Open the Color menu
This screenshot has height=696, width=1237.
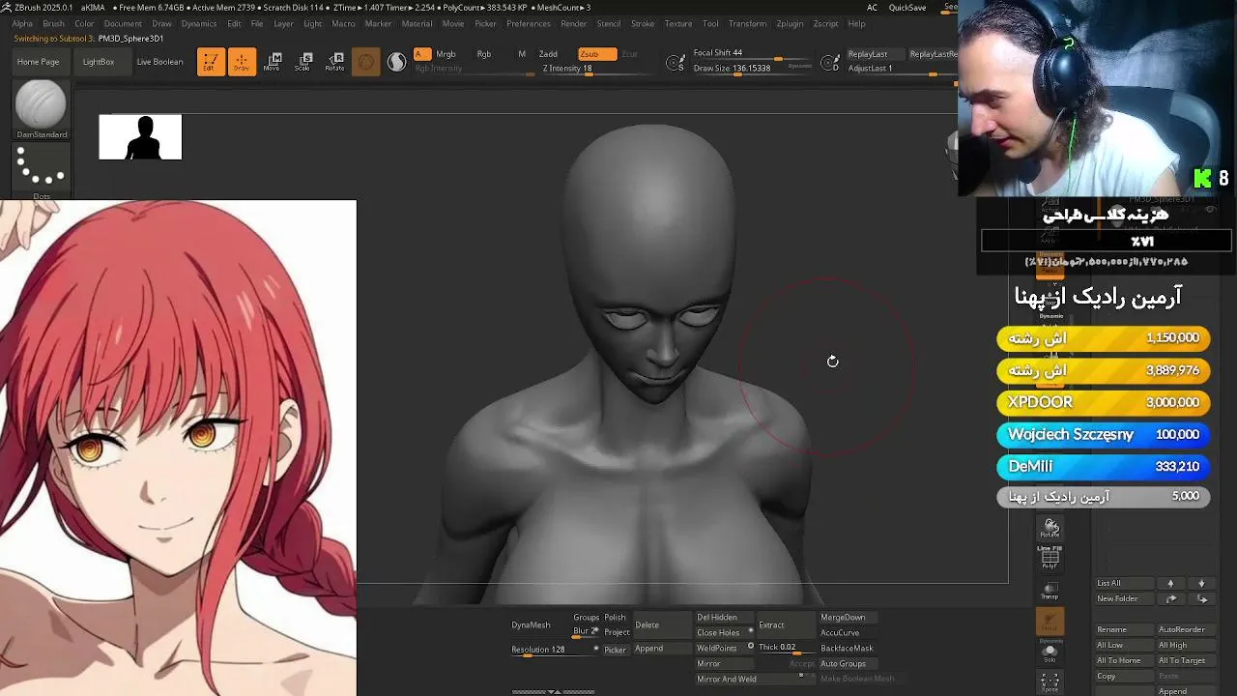click(x=85, y=23)
